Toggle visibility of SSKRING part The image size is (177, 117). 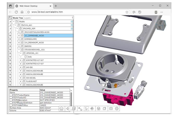point(10,46)
